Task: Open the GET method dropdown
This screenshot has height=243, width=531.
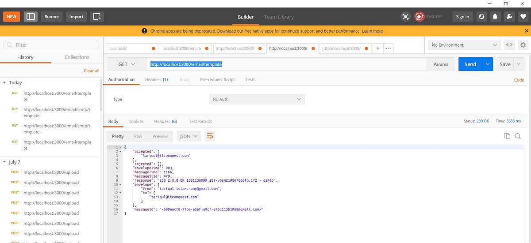Action: (x=127, y=64)
